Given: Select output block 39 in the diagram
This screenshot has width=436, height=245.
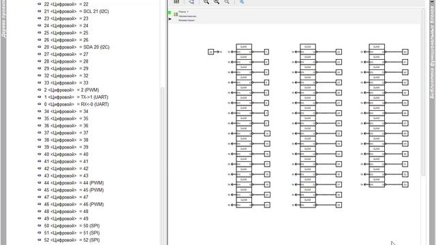Looking at the screenshot, I should coord(339,205).
